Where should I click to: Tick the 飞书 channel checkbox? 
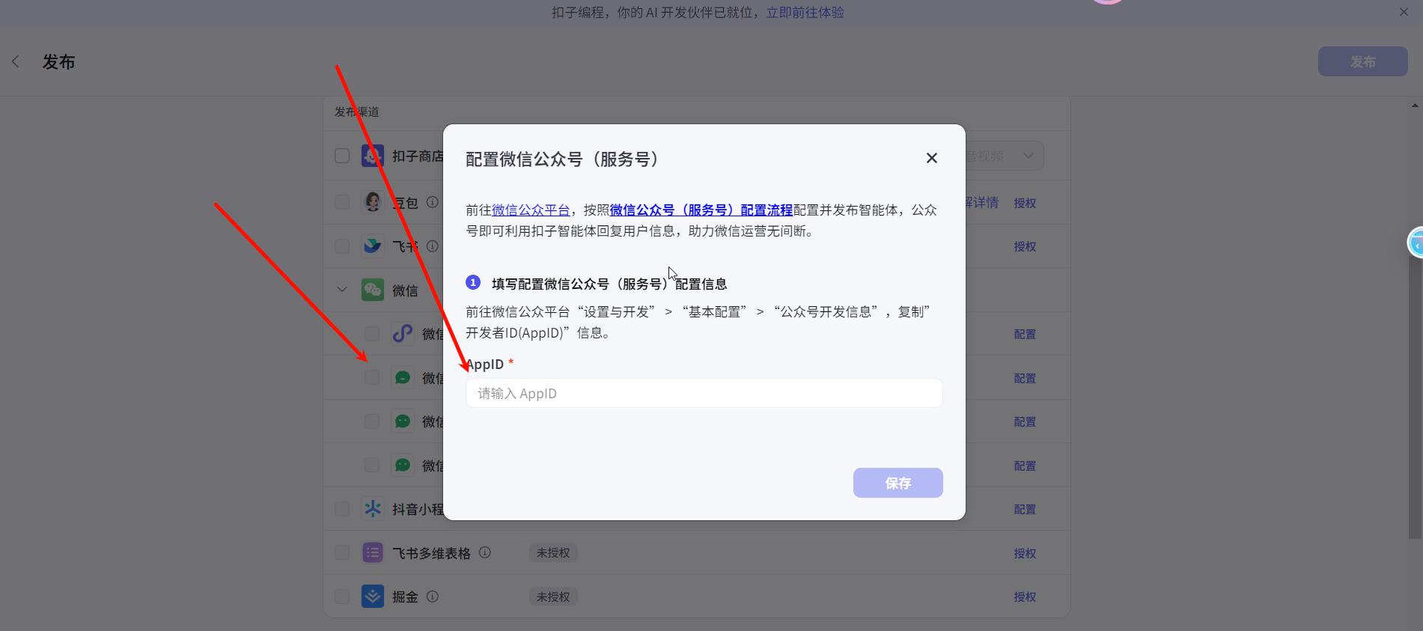342,246
